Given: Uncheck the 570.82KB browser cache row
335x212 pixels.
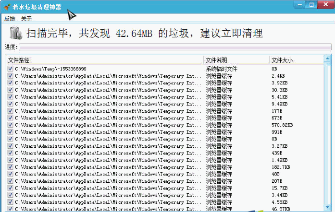Looking at the screenshot, I should 10,125.
